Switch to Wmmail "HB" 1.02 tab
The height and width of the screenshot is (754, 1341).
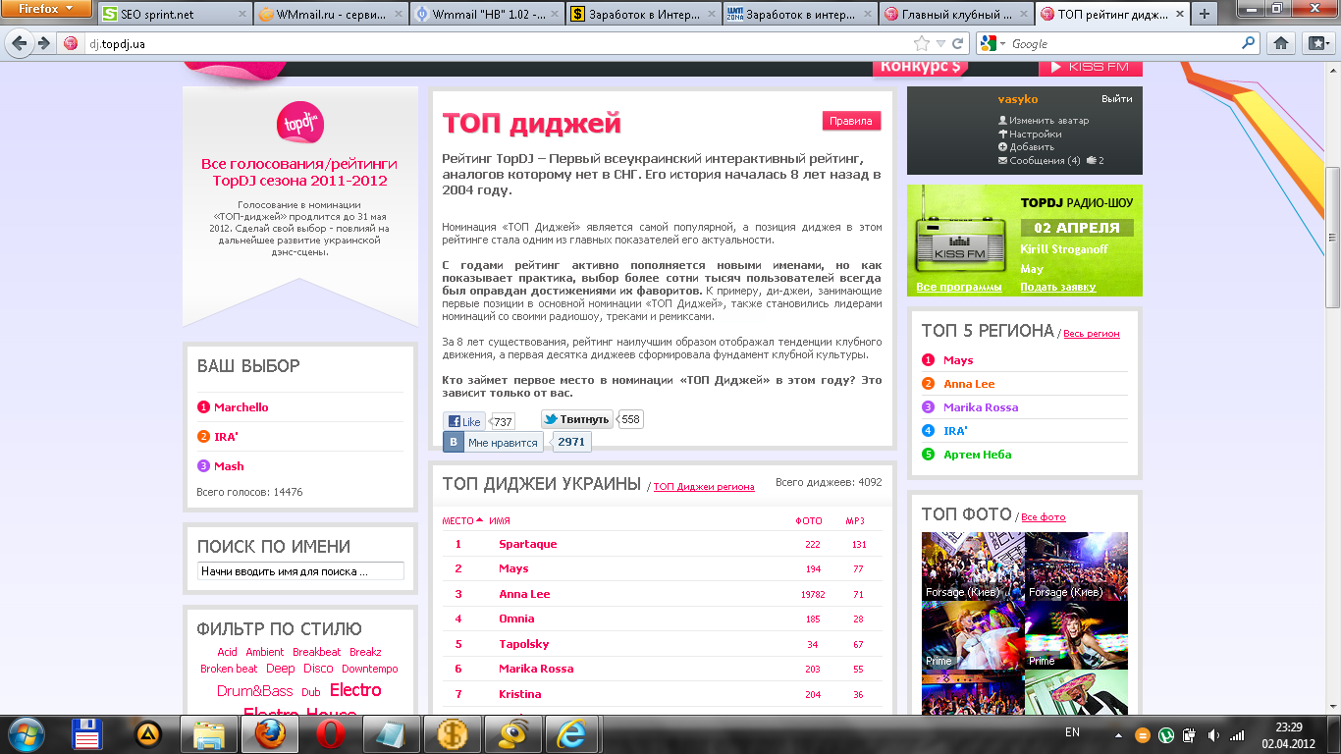tap(485, 15)
